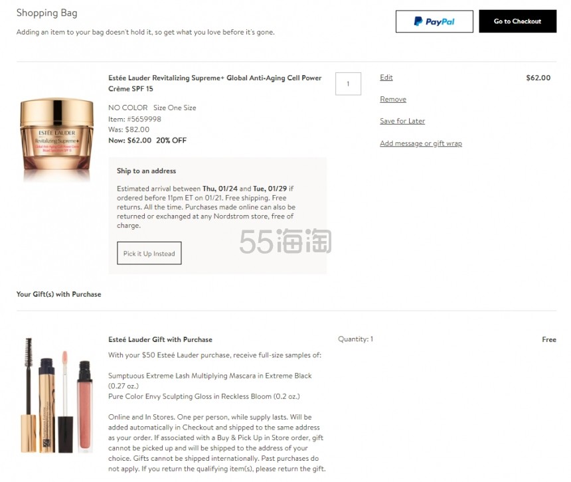Click the $62.00 item total price

pos(538,78)
